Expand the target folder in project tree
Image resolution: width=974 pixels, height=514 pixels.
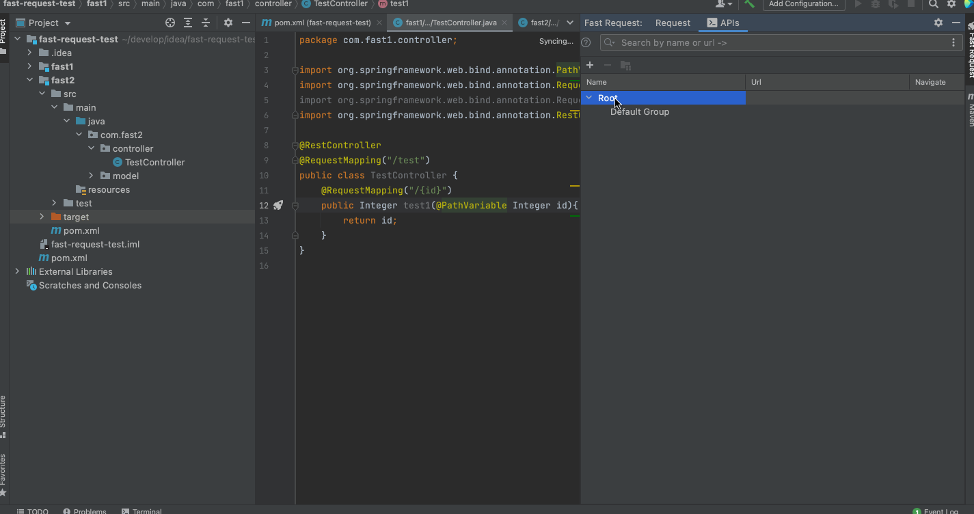coord(42,217)
